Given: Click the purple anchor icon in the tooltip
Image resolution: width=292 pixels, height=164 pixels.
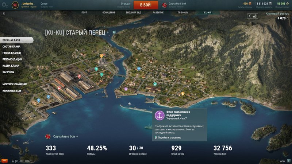Looking at the screenshot, I should coord(160,116).
